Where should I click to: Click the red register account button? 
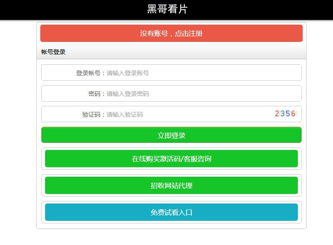[x=171, y=33]
